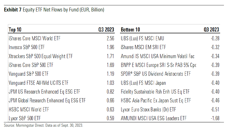The image size is (227, 130).
Task: Click SPDR S&P US Dividend Aristocrats ETF
Action: click(155, 74)
